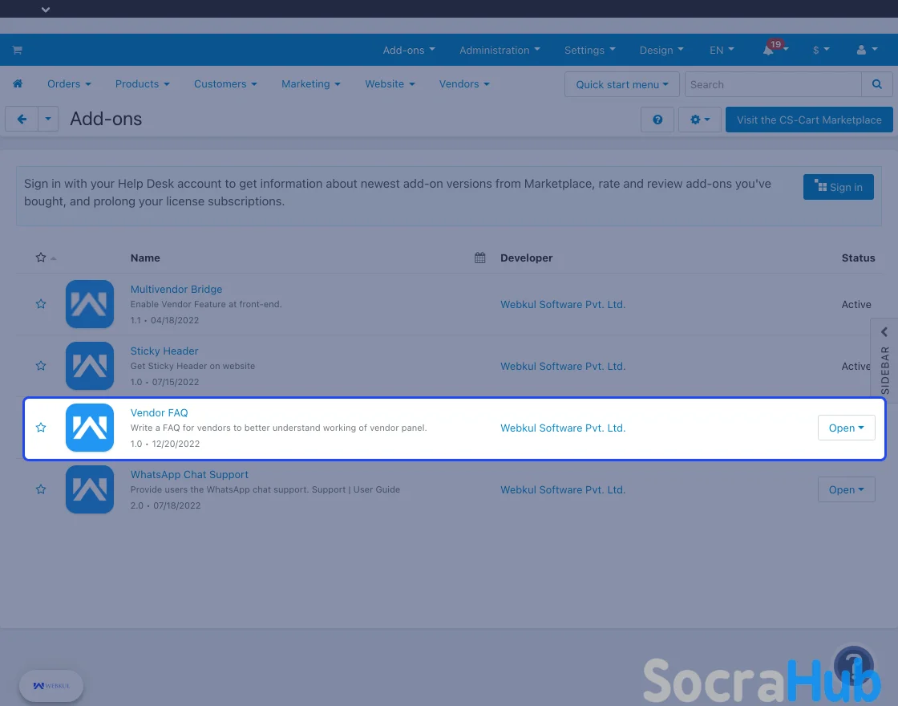The height and width of the screenshot is (706, 898).
Task: Click Visit the CS-Cart Marketplace button
Action: click(x=809, y=120)
